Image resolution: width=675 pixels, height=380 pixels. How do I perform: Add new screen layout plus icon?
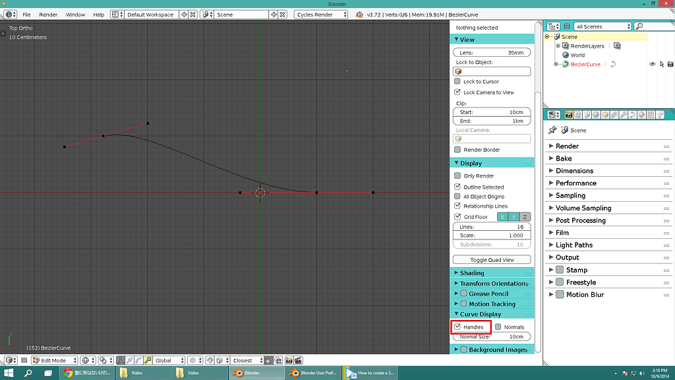[185, 15]
